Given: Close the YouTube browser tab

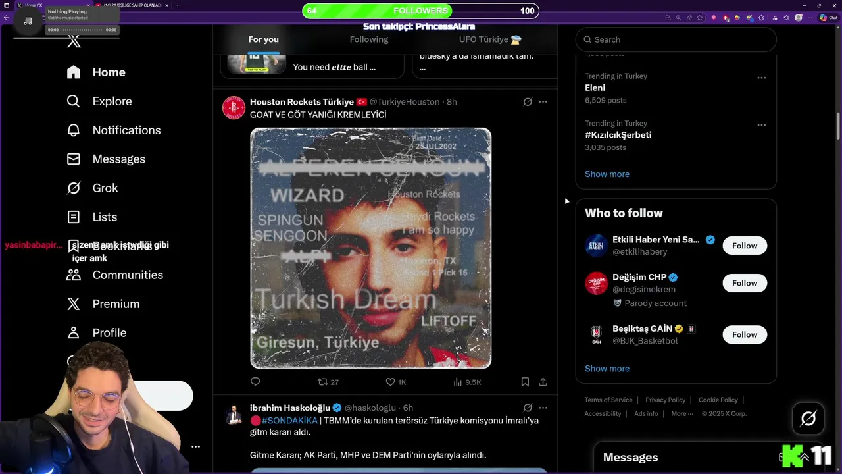Looking at the screenshot, I should tap(167, 5).
